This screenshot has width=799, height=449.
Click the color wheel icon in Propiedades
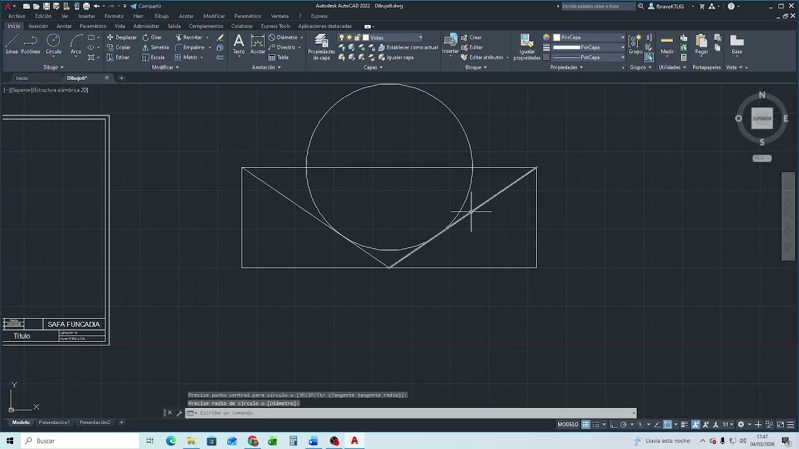pos(546,37)
